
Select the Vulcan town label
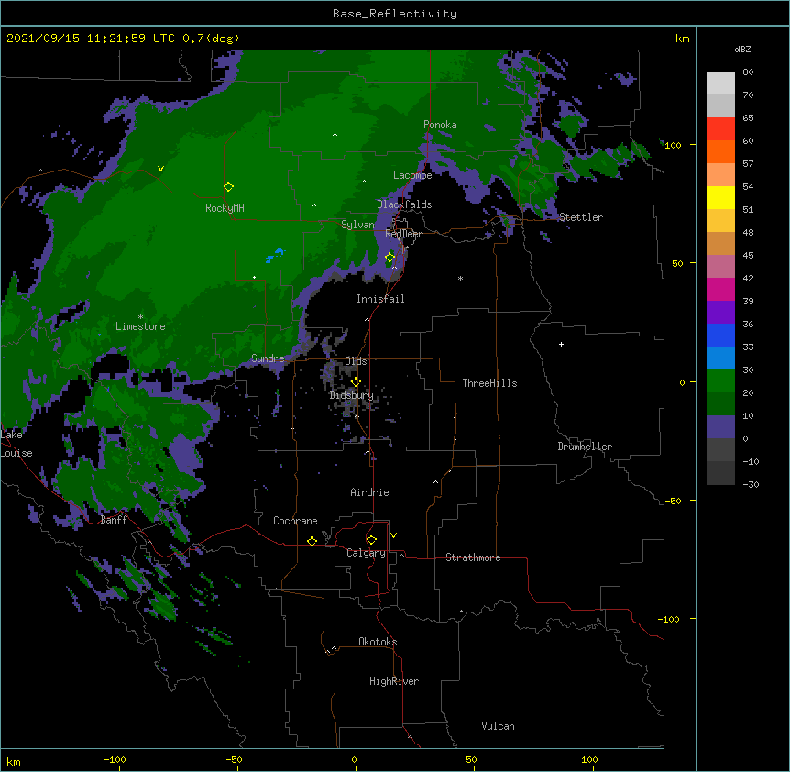coord(498,726)
